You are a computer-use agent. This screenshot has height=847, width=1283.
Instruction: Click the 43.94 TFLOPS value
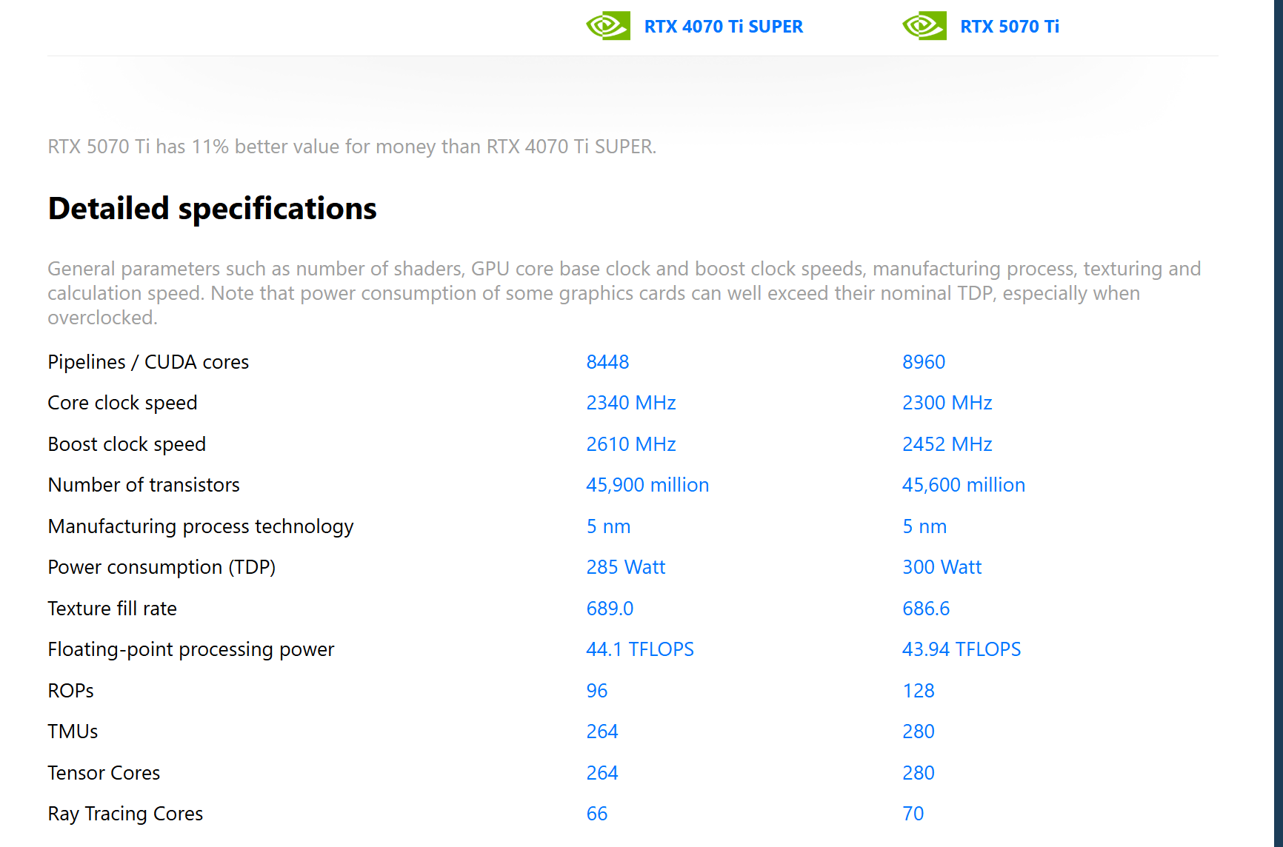click(962, 649)
